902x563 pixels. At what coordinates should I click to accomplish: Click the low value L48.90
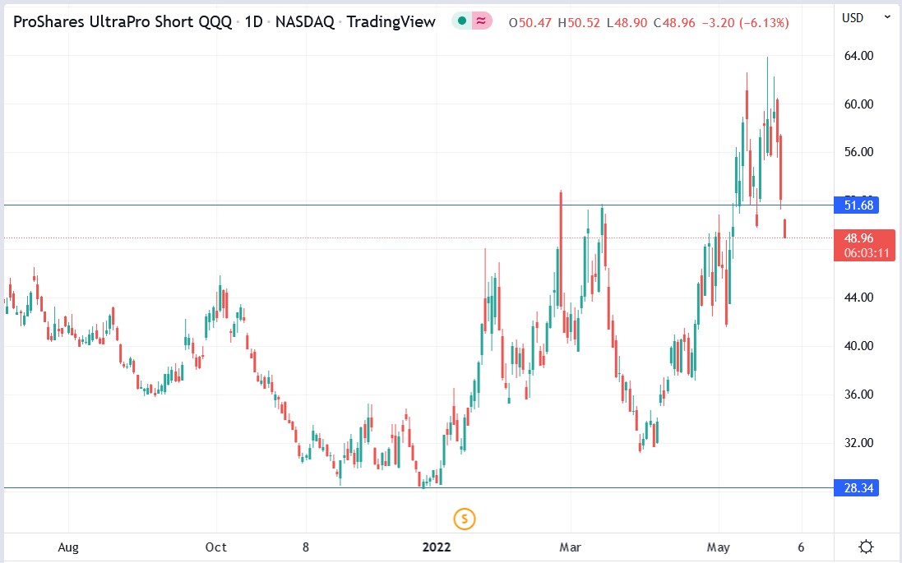coord(627,23)
